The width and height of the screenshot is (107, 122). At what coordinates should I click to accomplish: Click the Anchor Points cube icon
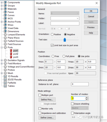(x=5, y=22)
